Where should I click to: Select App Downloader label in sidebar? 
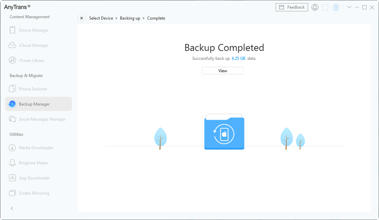(x=34, y=178)
